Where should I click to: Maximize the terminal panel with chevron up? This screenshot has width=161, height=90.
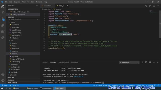tap(154, 62)
